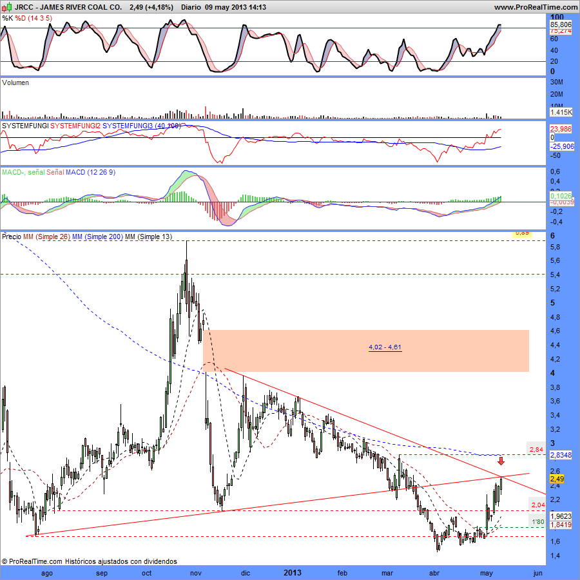Select the Volumen panel label

[x=14, y=83]
